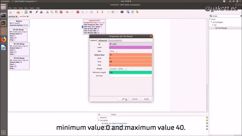
Task: Click the red Show errors icon
Action: (78, 12)
